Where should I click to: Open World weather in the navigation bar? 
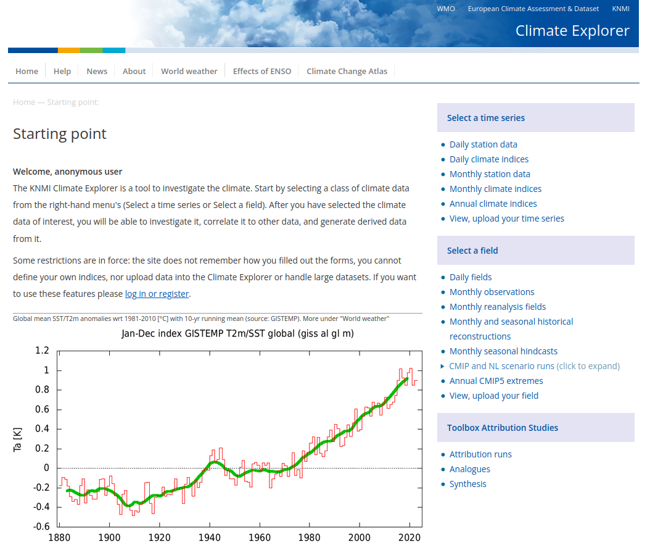[189, 72]
